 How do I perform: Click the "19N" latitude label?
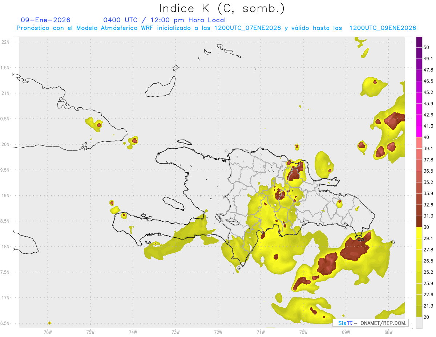coord(6,195)
